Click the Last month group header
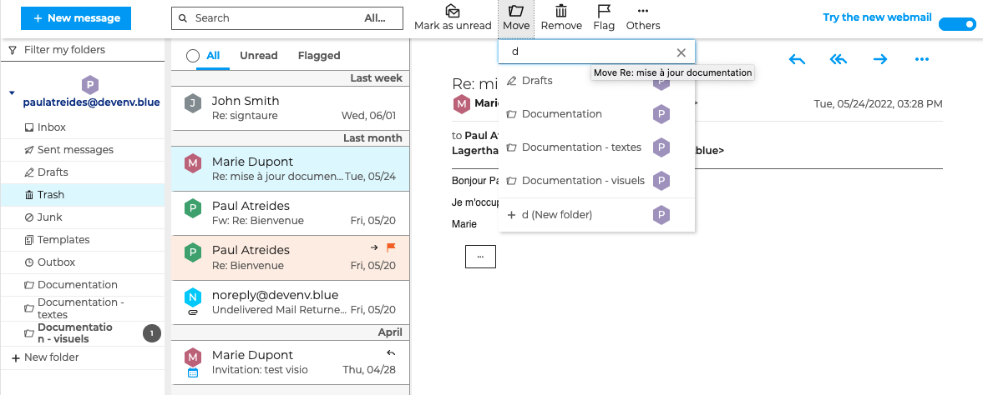 (x=291, y=138)
